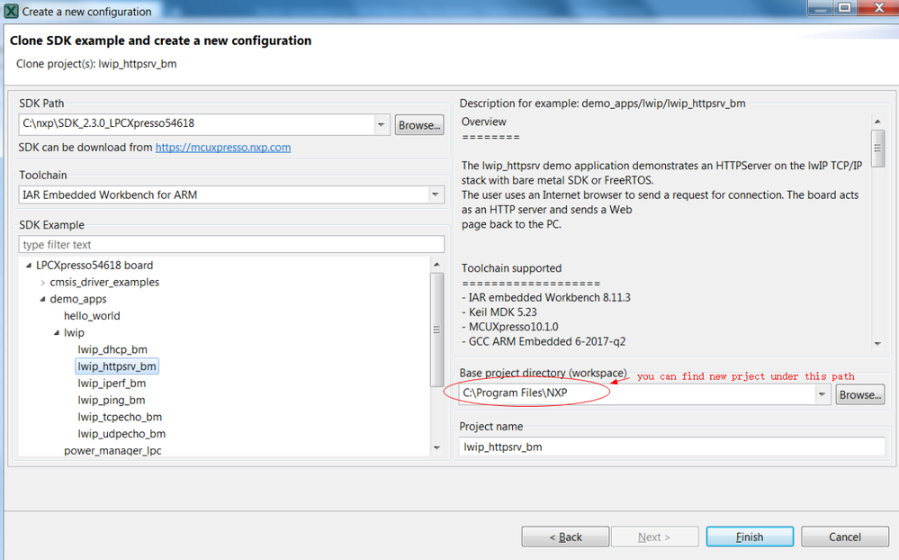Open the base project directory dropdown
Screen dimensions: 899x560
(x=823, y=394)
